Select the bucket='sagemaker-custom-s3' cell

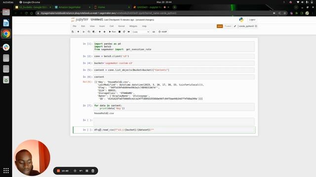pyautogui.click(x=174, y=63)
